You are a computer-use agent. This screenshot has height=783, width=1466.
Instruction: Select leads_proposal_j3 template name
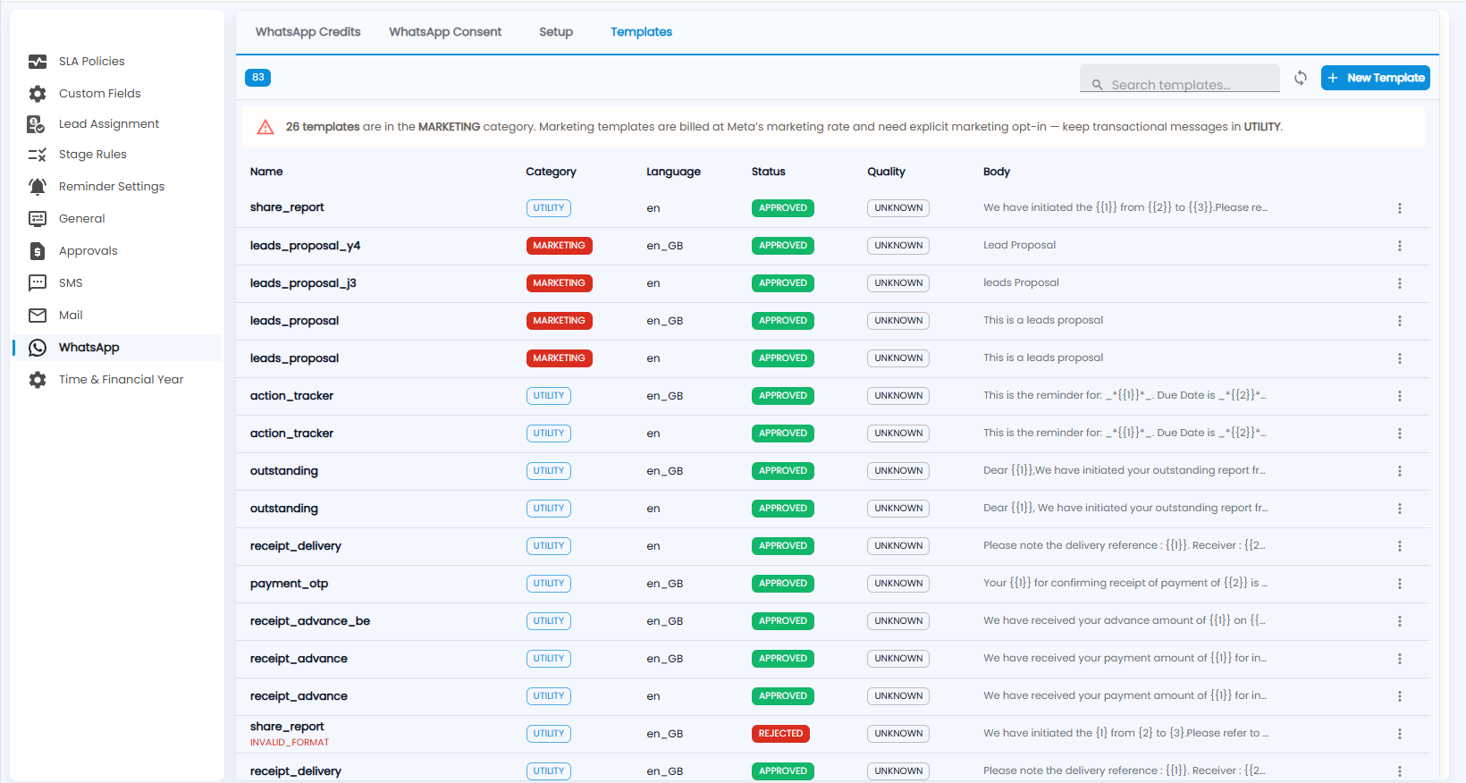303,283
